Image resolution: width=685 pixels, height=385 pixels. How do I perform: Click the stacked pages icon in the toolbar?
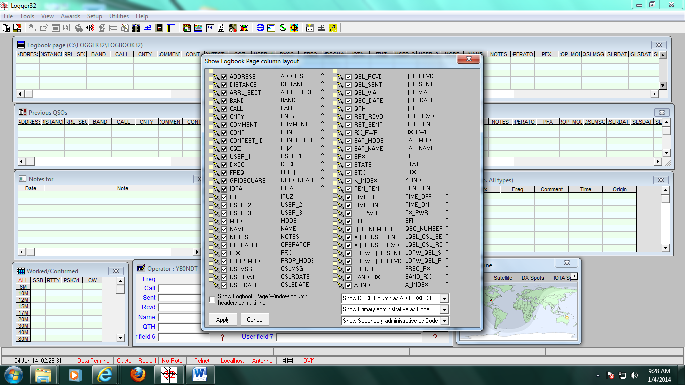[x=6, y=28]
